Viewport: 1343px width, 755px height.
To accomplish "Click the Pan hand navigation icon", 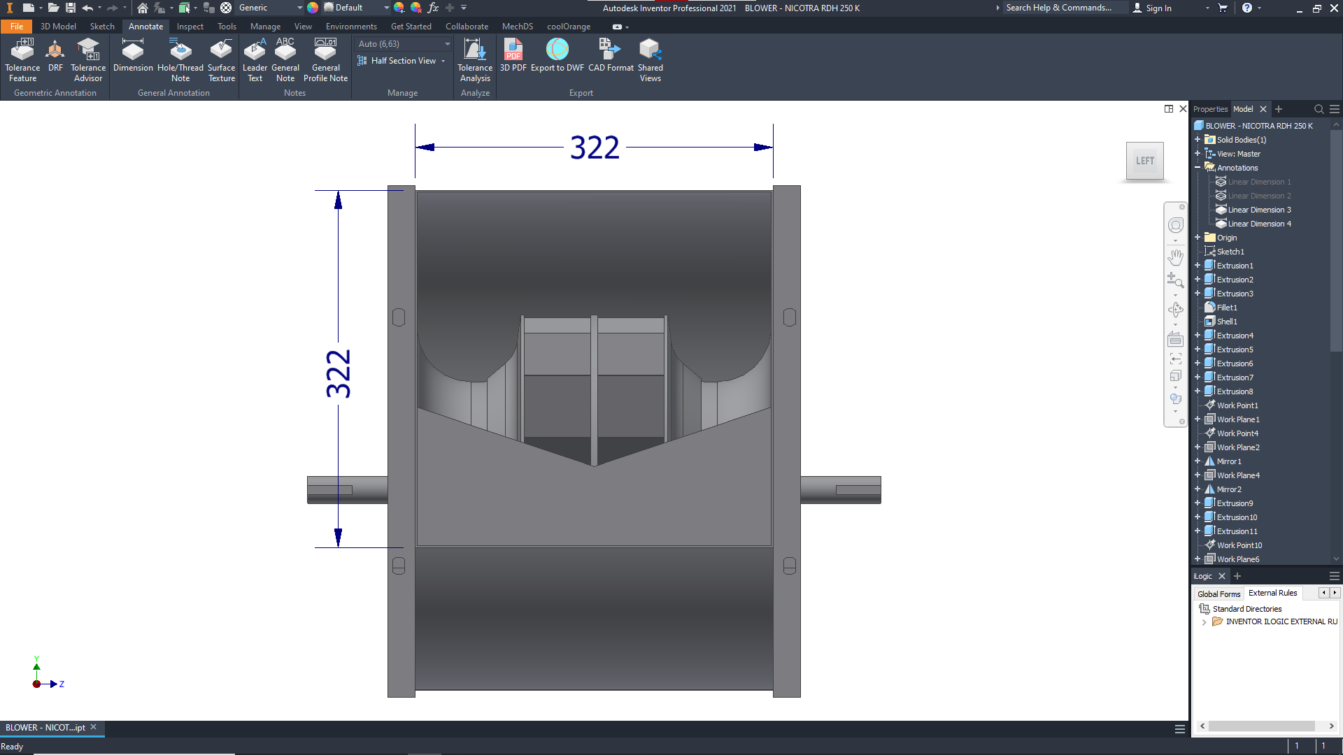I will coord(1176,257).
